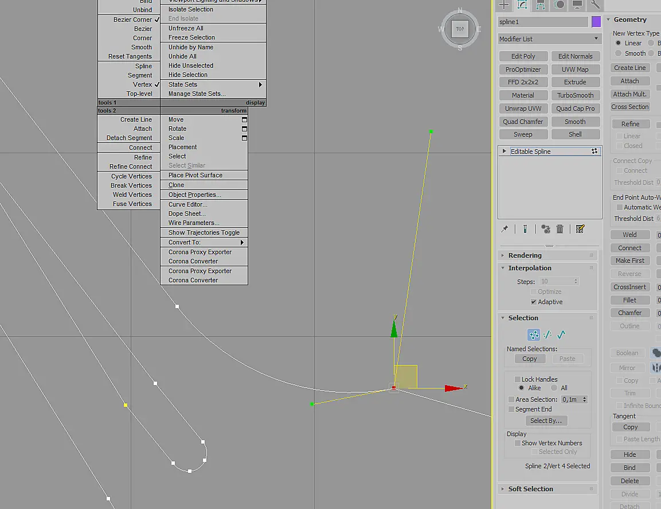The height and width of the screenshot is (509, 661).
Task: Click the red X-axis arrow of move gizmo
Action: [453, 388]
